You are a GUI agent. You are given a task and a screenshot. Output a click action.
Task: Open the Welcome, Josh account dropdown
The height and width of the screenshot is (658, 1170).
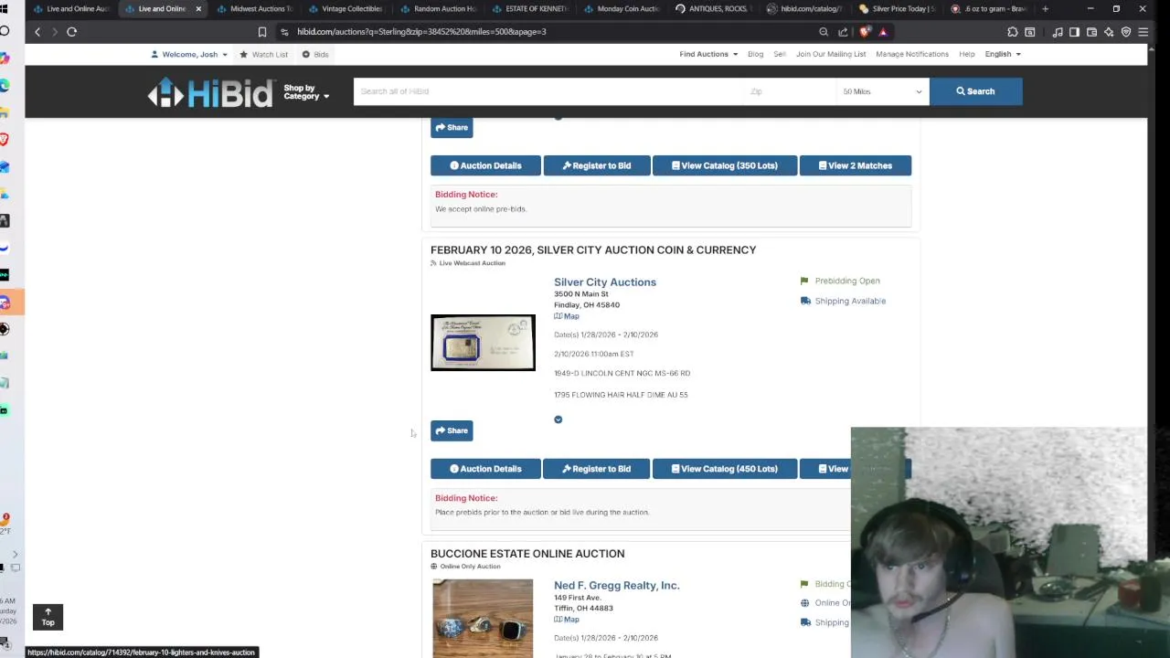[x=189, y=55]
